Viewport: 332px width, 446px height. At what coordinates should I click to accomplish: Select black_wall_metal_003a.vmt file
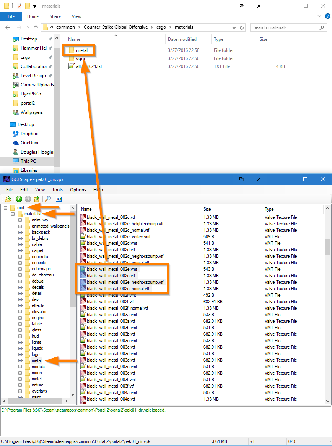point(112,315)
